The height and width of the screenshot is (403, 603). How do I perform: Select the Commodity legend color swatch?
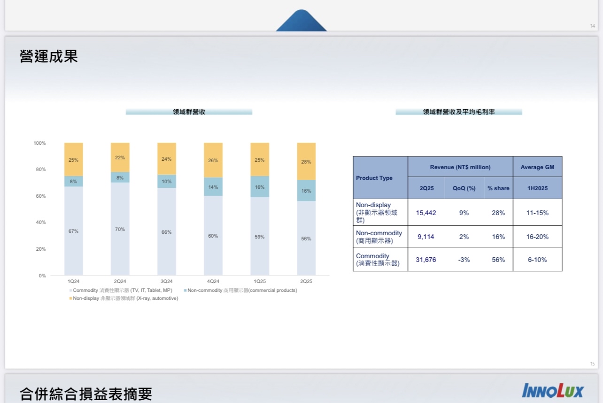[x=71, y=291]
